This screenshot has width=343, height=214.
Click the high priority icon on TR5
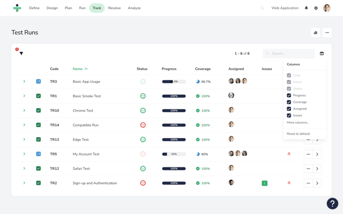point(289,154)
